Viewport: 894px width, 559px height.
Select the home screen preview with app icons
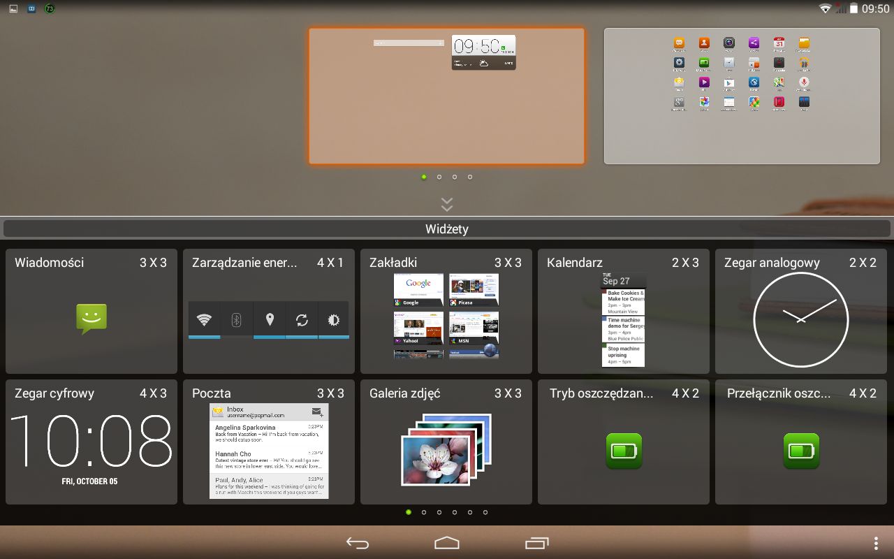click(x=742, y=96)
